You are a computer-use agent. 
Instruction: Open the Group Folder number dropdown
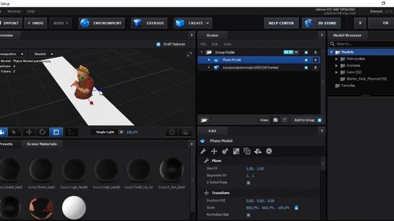click(296, 52)
